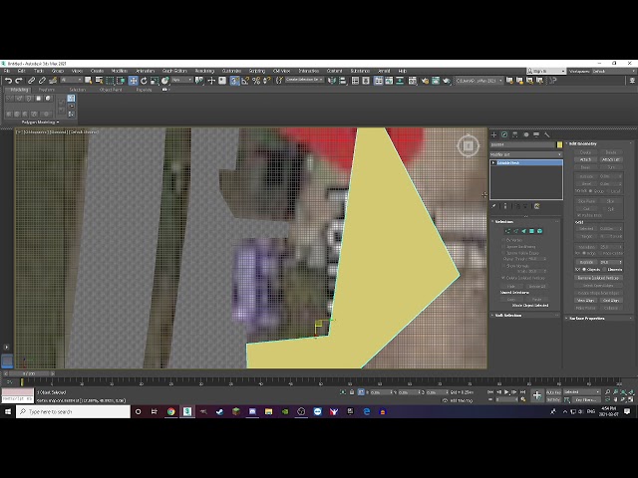Pick the Rectangular Selection Region tool
Screen dimensions: 638x478
110,81
